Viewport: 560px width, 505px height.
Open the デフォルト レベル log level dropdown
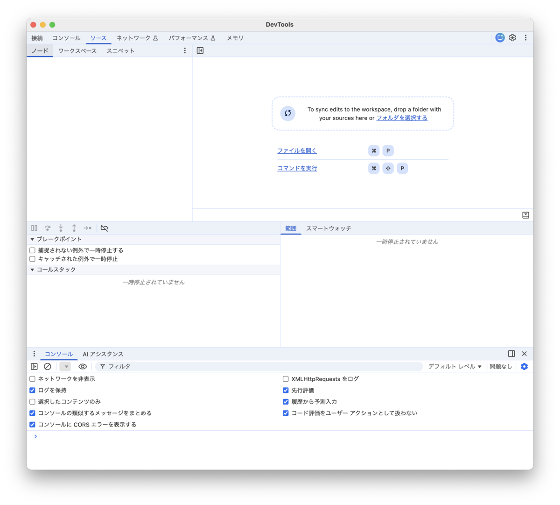pyautogui.click(x=455, y=367)
